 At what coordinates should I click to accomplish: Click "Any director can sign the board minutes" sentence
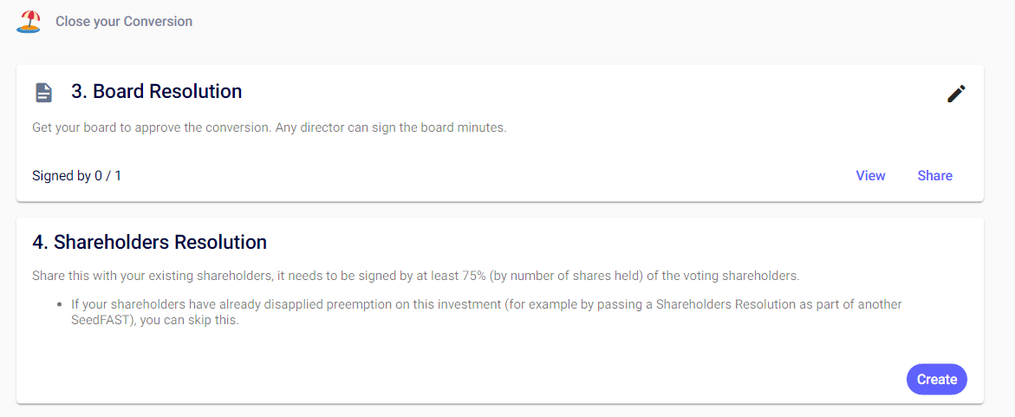pyautogui.click(x=389, y=127)
